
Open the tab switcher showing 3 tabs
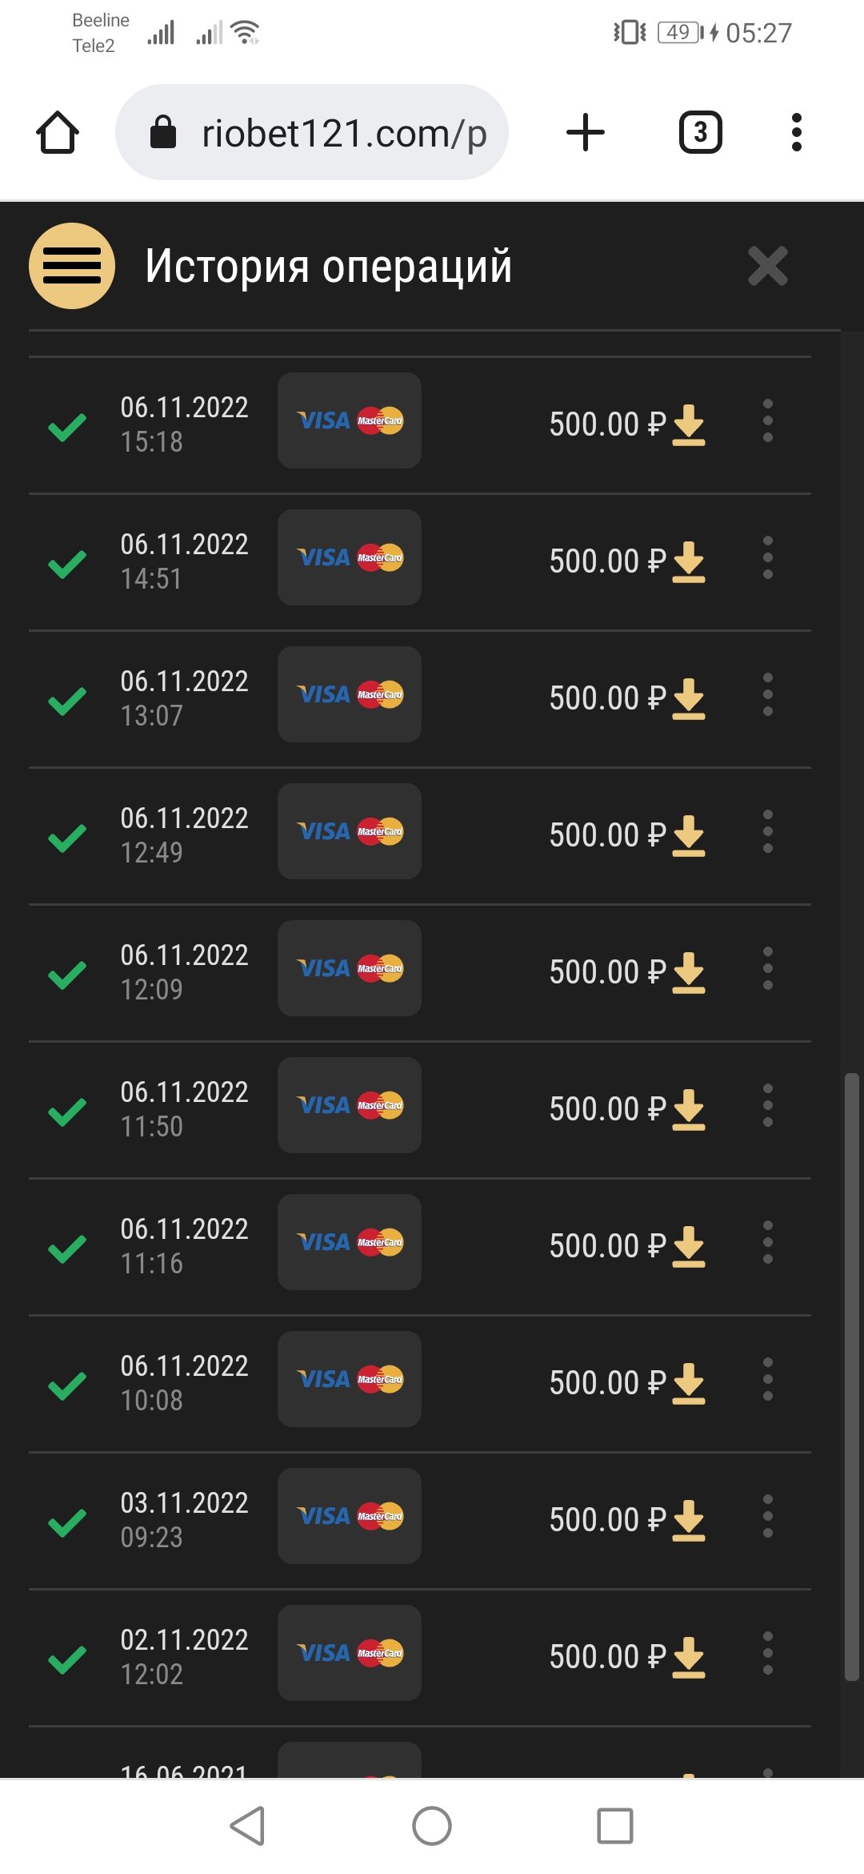point(700,133)
